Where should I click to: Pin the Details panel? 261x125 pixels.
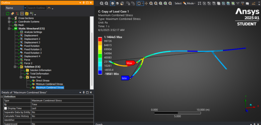(x=84, y=92)
